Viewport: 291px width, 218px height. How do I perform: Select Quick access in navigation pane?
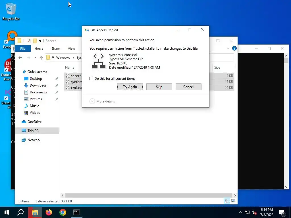37,72
